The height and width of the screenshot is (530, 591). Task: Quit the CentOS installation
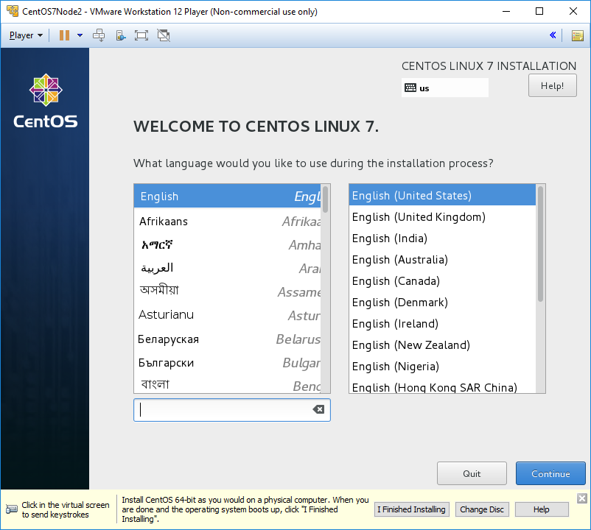(472, 473)
